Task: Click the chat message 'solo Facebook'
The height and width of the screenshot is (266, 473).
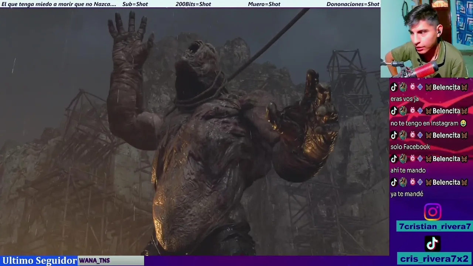Action: pos(410,147)
